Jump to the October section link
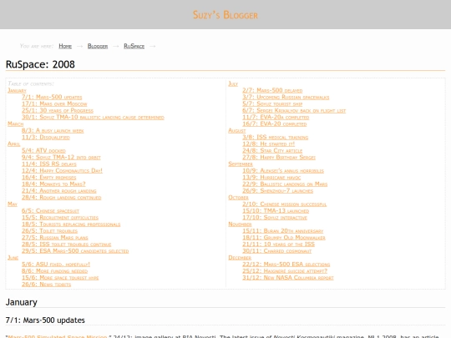451x338 pixels. 238,197
